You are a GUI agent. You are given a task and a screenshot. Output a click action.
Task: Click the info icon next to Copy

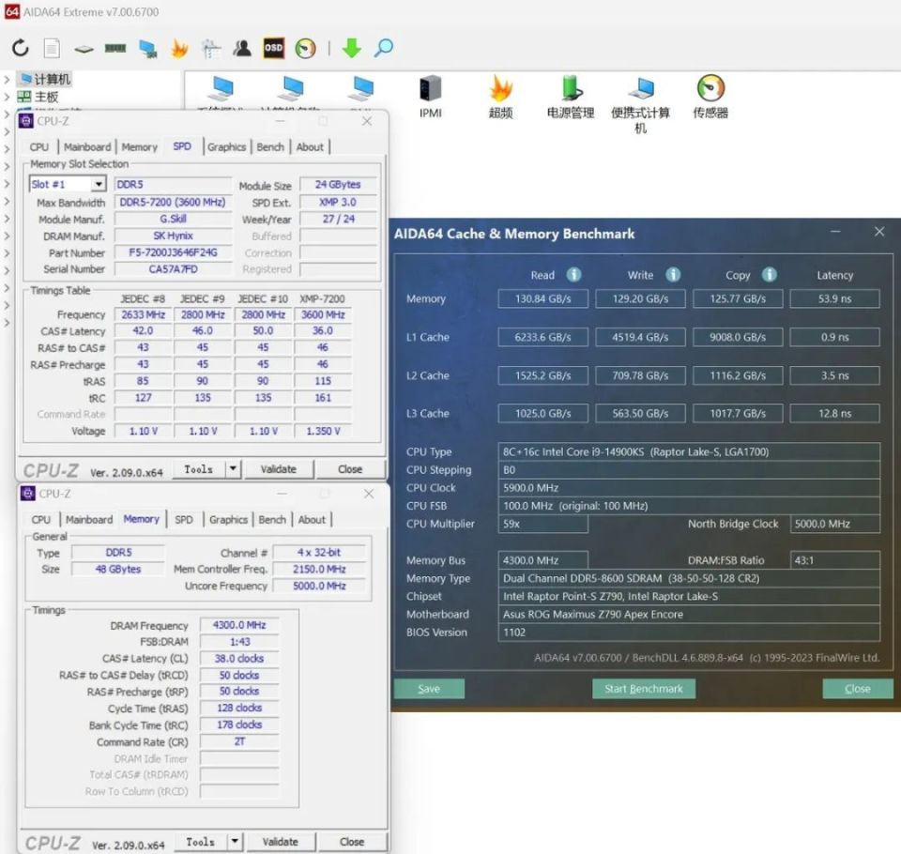[770, 275]
